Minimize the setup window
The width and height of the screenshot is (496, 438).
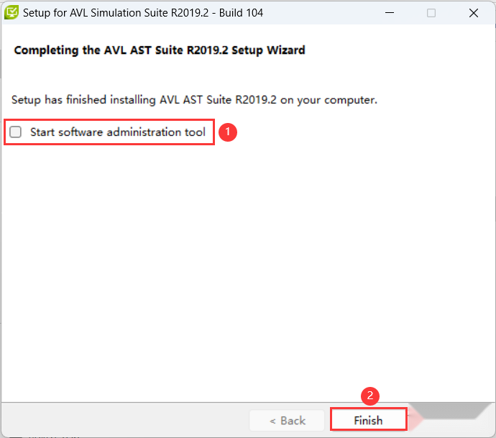tap(390, 13)
